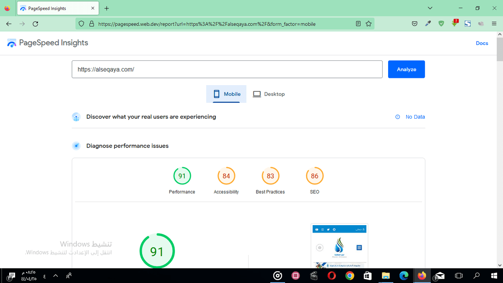This screenshot has height=283, width=503.
Task: Open Google Chrome from the taskbar
Action: (349, 275)
